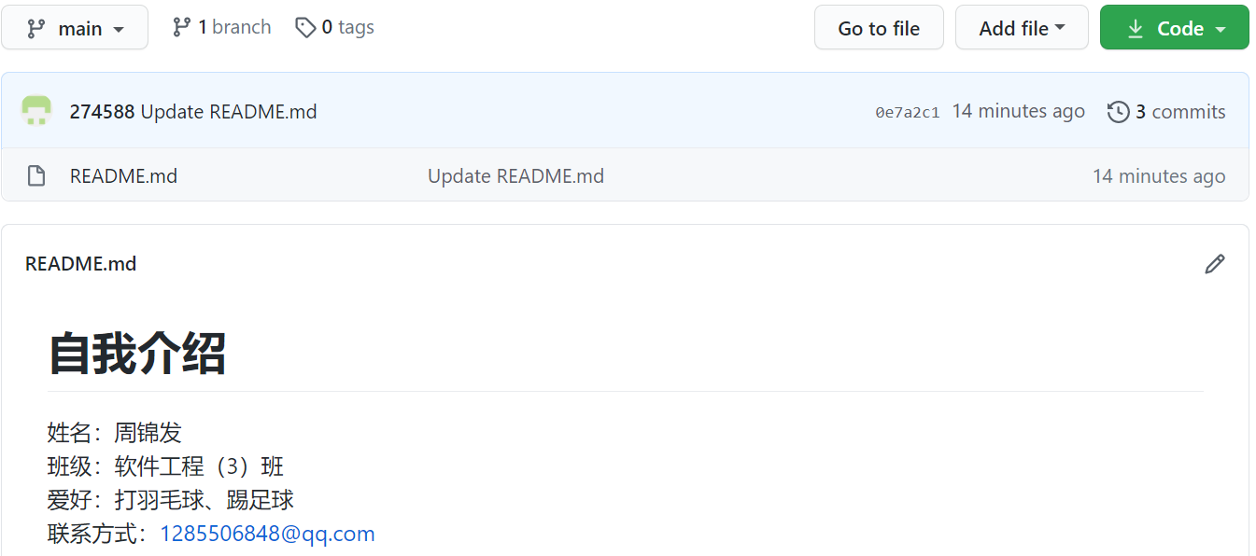Click the green user avatar
This screenshot has width=1256, height=556.
(36, 111)
